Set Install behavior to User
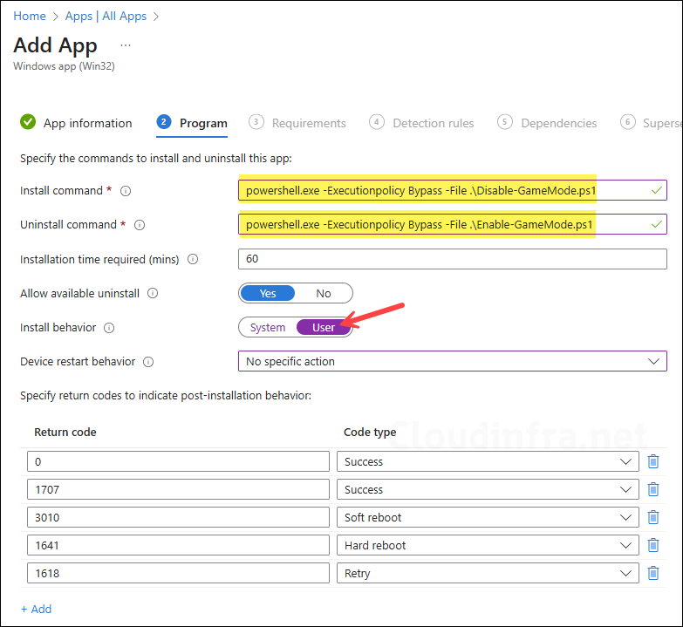 pyautogui.click(x=324, y=327)
